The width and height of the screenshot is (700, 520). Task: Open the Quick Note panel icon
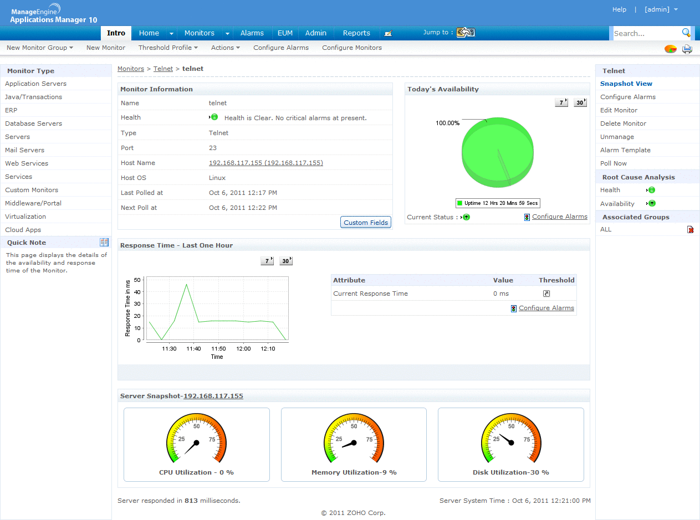coord(104,242)
